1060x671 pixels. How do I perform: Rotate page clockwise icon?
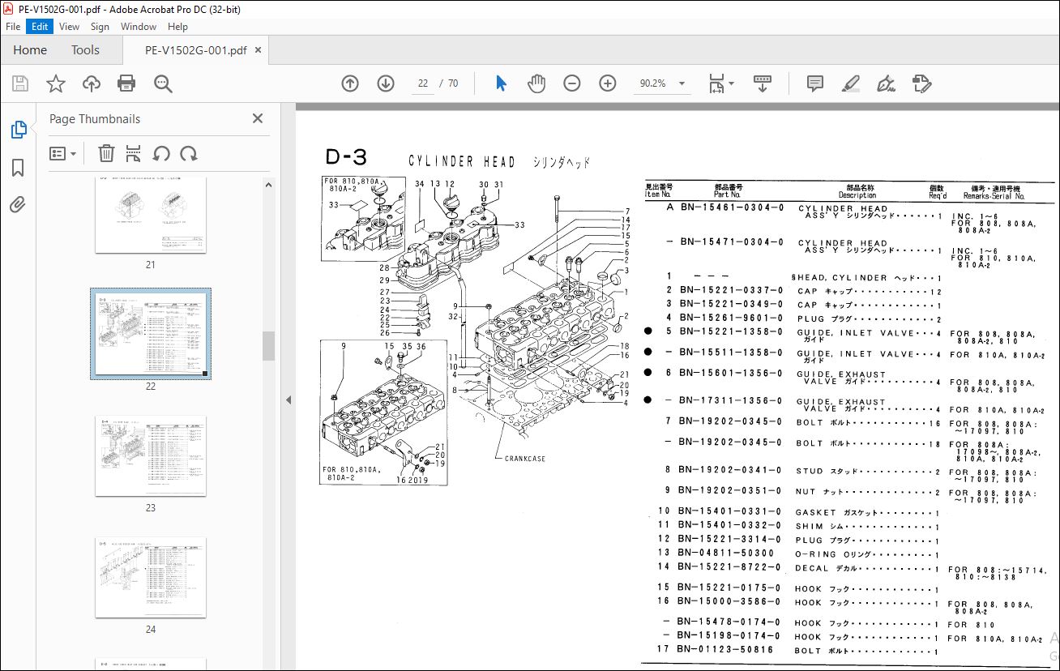click(x=189, y=153)
